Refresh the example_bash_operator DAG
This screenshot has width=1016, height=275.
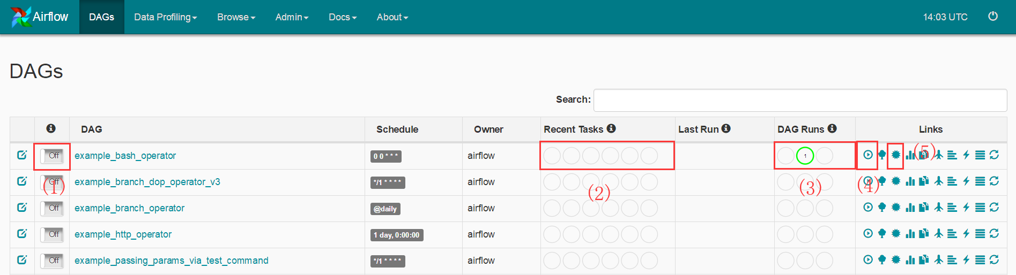point(994,155)
